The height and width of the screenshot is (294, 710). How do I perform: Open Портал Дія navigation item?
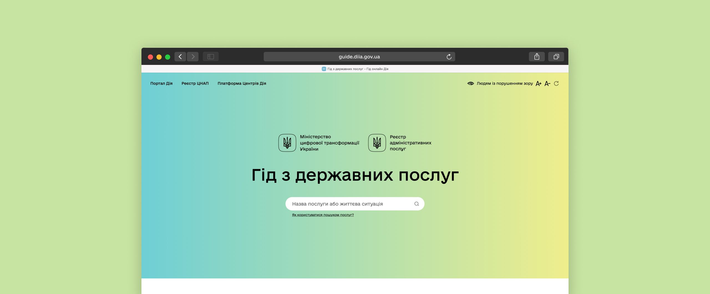tap(161, 83)
